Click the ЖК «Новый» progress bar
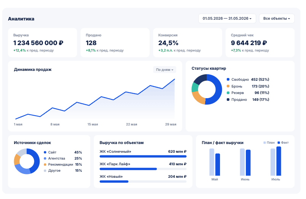The height and width of the screenshot is (199, 306). click(143, 182)
